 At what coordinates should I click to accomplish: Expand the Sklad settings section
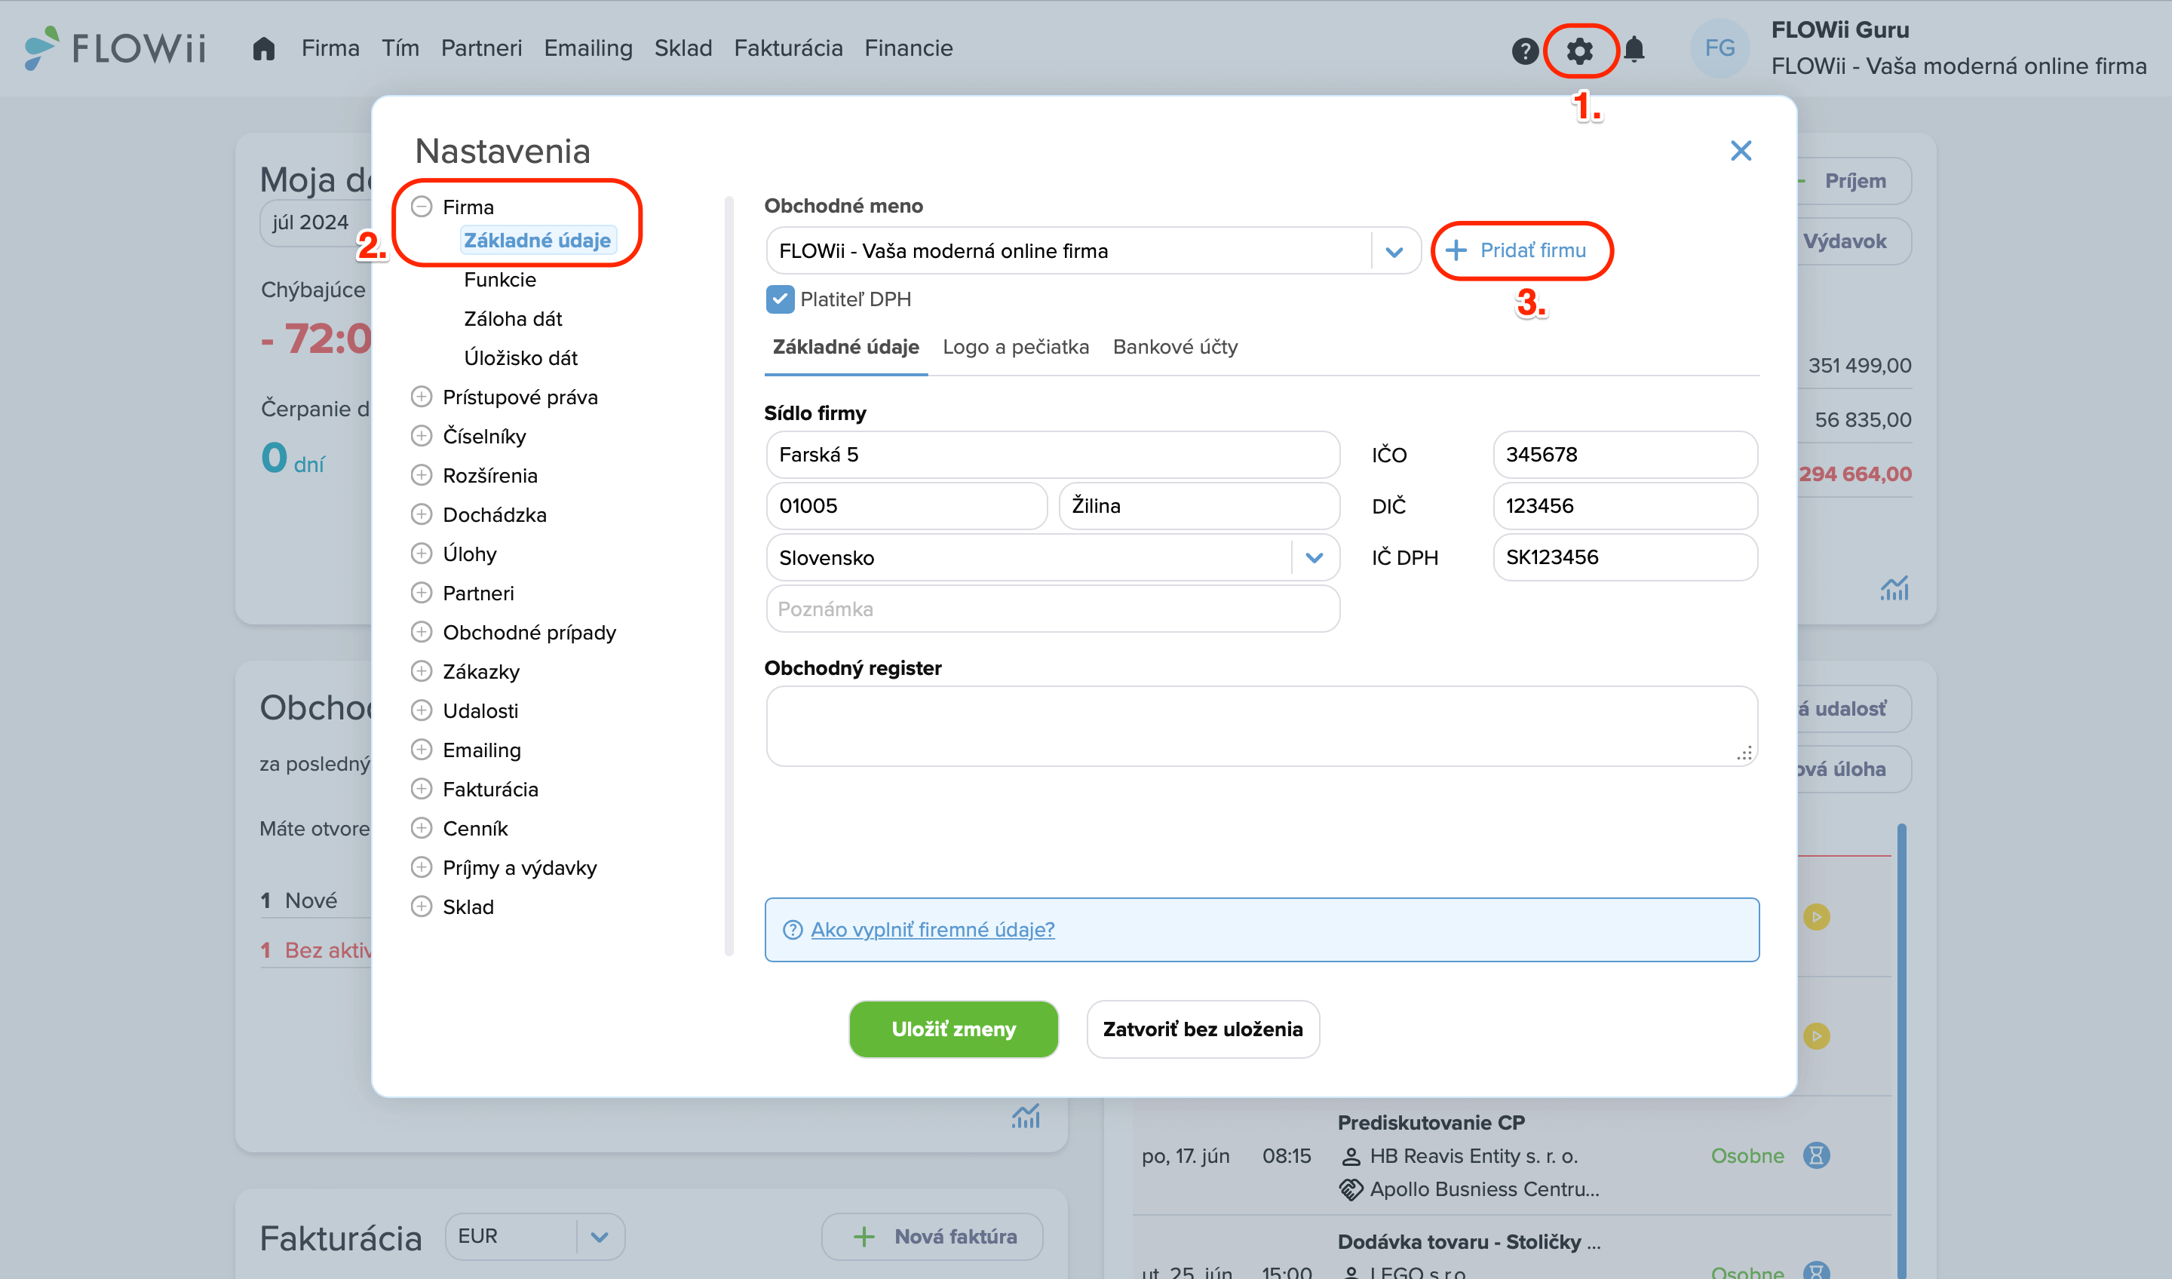click(x=421, y=906)
